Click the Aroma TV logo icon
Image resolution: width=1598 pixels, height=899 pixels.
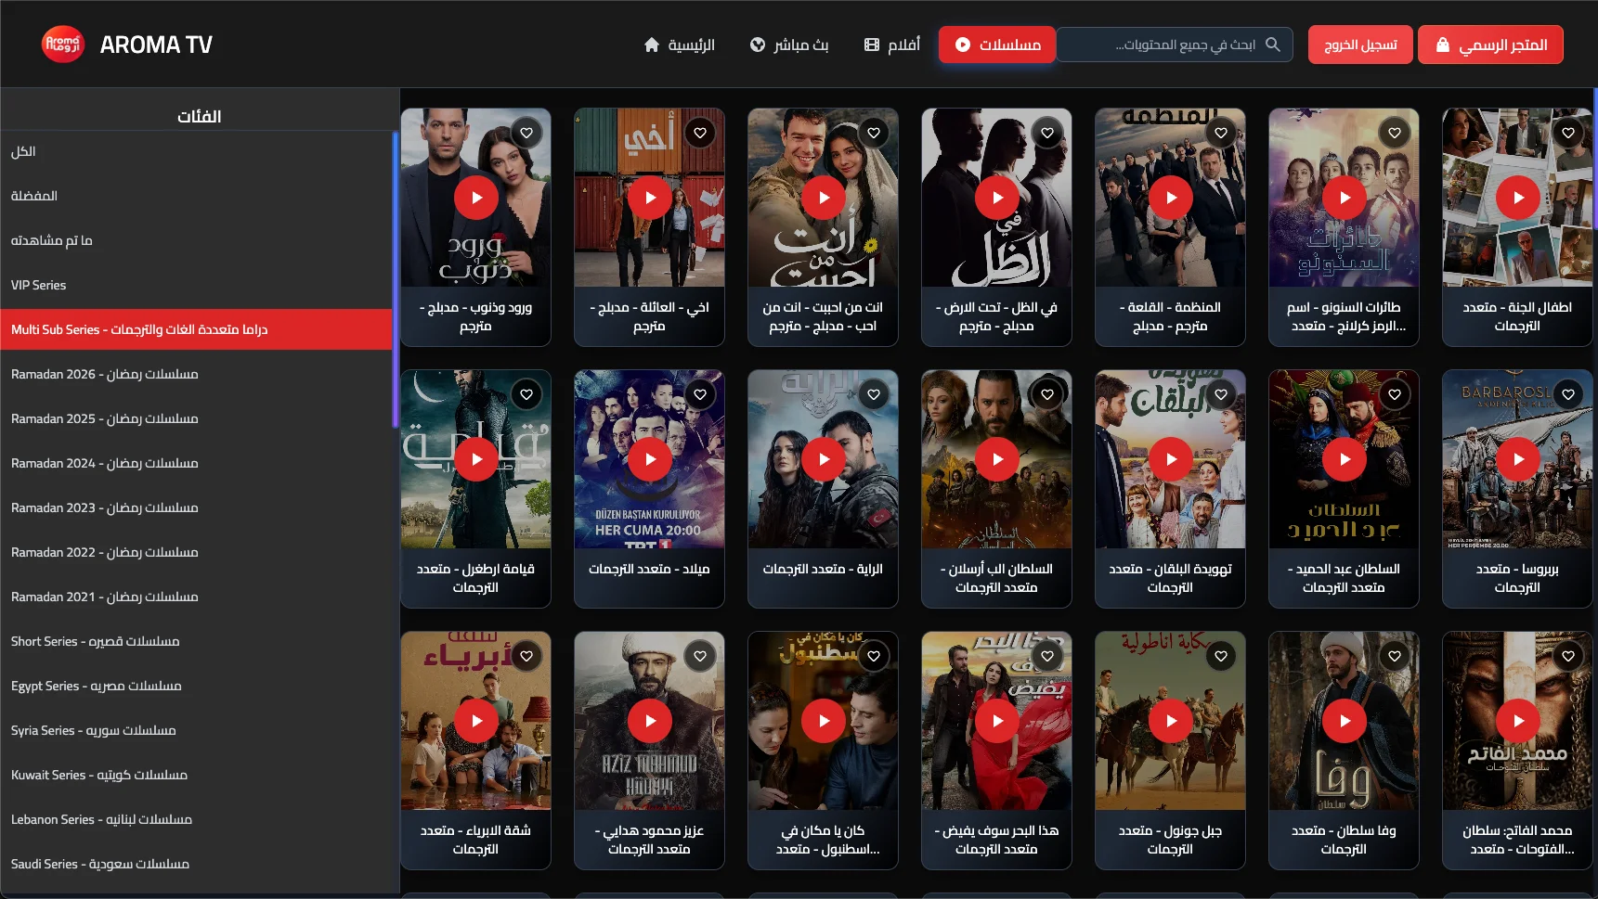(63, 45)
